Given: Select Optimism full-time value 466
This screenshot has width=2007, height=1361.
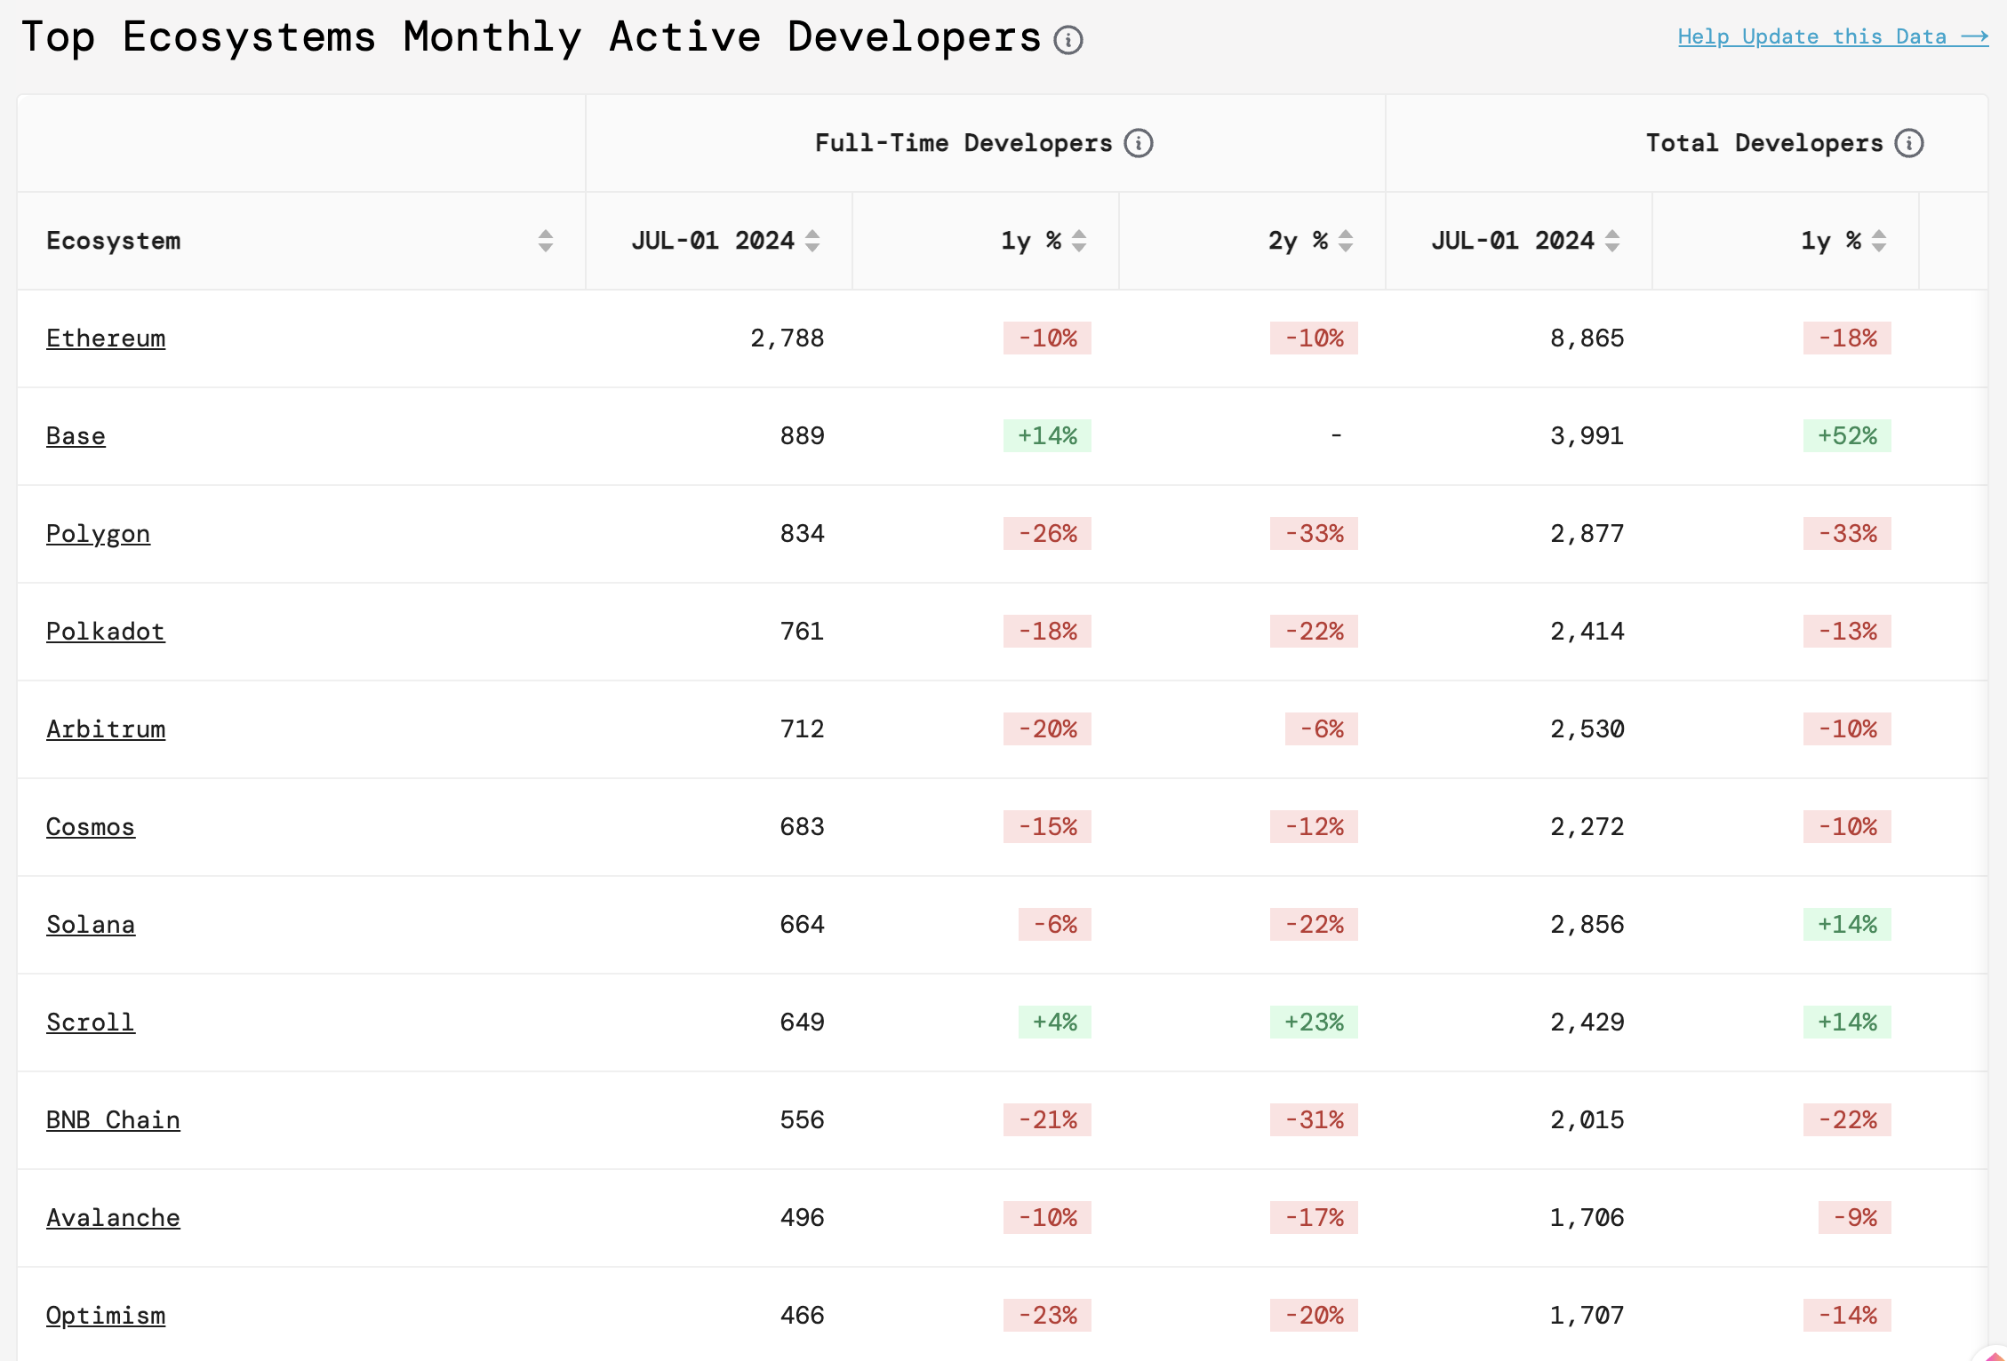Looking at the screenshot, I should [803, 1316].
